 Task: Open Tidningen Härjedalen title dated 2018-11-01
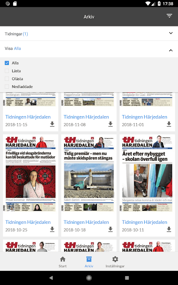click(x=145, y=117)
